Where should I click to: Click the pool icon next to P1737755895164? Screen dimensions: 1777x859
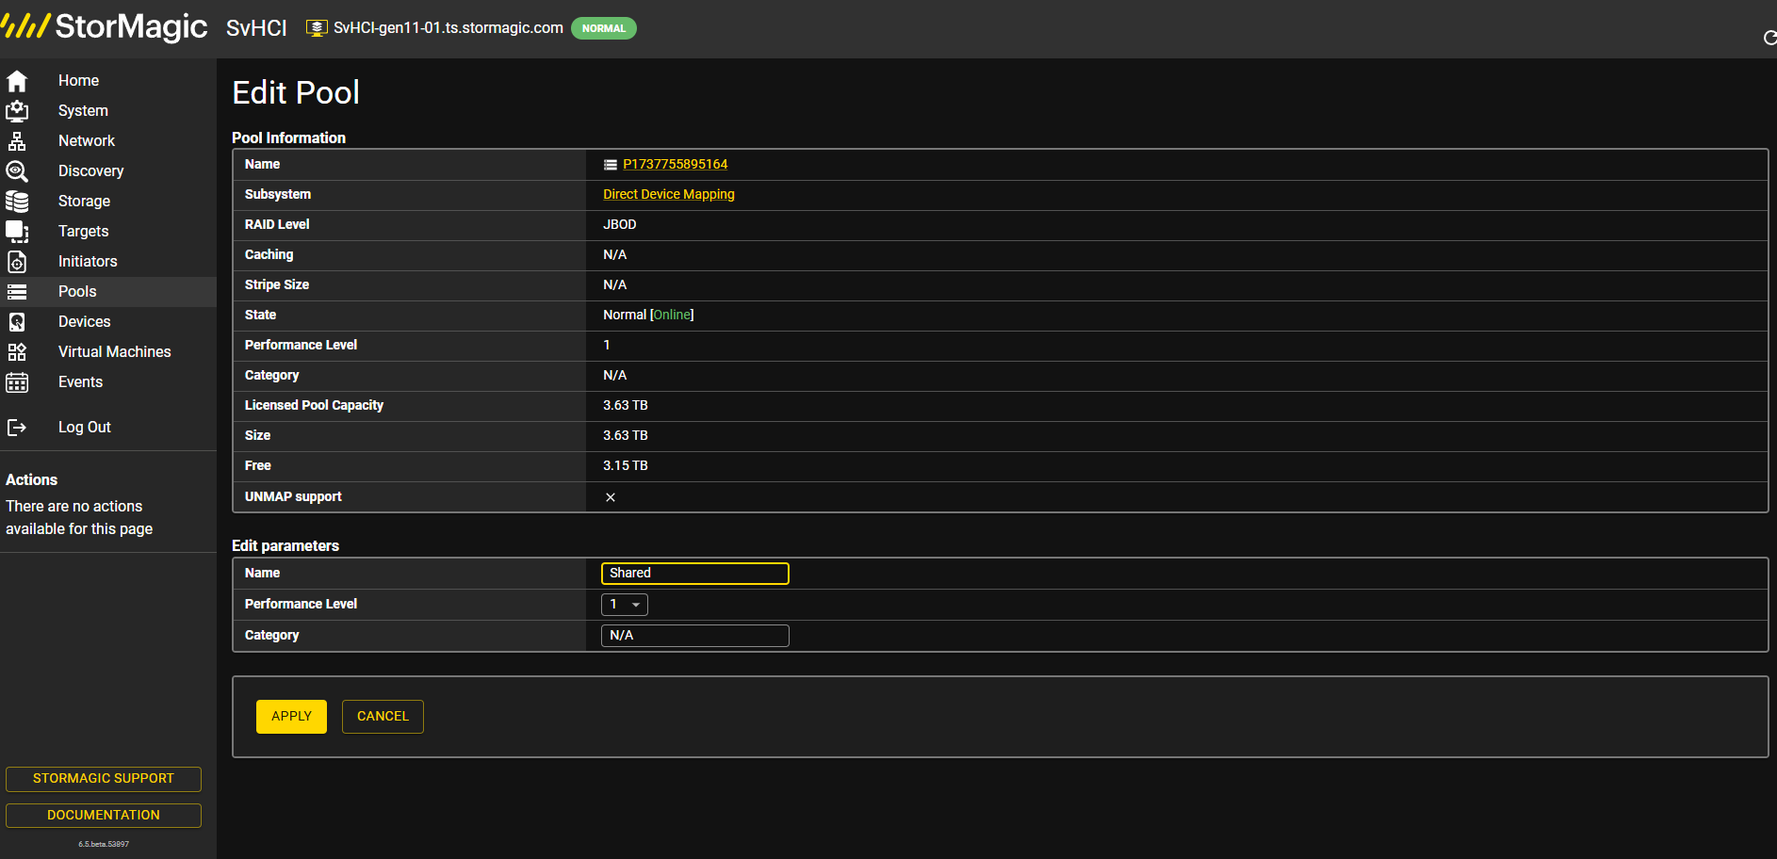[611, 165]
